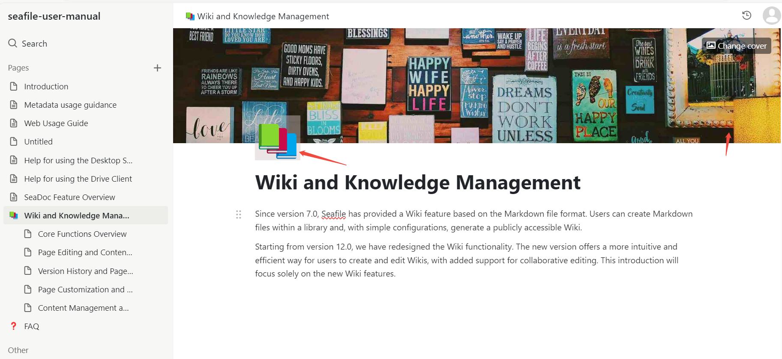Open the user avatar menu
Screen dimensions: 782x359
coord(771,16)
